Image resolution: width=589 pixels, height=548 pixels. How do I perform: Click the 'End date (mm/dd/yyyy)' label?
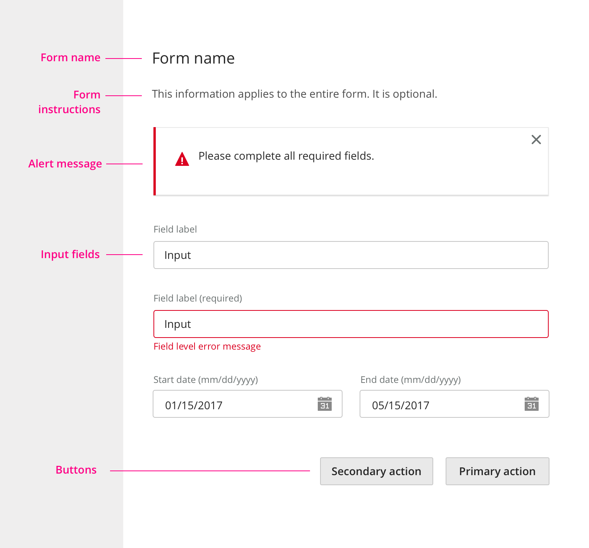click(x=410, y=380)
